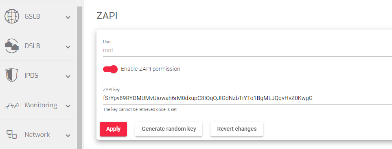Viewport: 392px width, 149px height.
Task: Generate a random ZAPI key
Action: 169,129
